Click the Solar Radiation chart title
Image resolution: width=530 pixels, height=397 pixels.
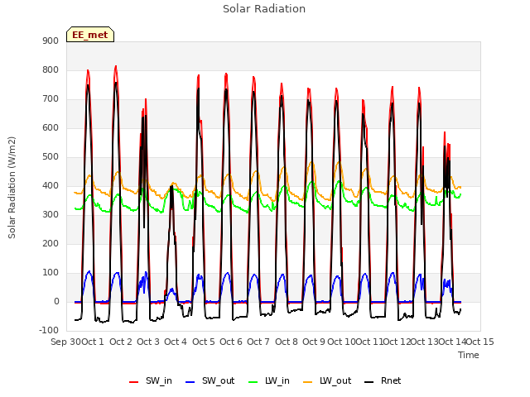click(264, 9)
